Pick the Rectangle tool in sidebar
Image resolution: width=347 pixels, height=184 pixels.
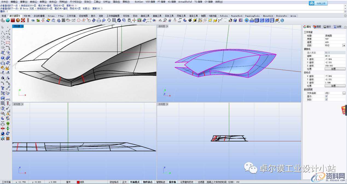coord(8,43)
